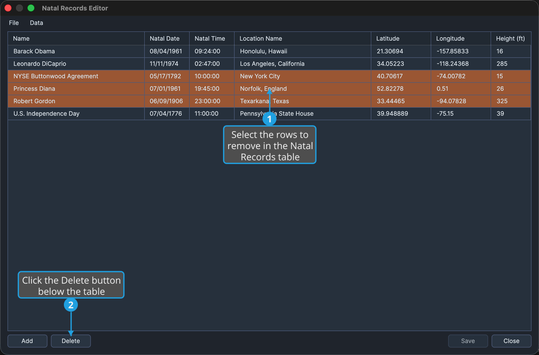Image resolution: width=539 pixels, height=355 pixels.
Task: Click the green window zoom button
Action: pos(31,8)
